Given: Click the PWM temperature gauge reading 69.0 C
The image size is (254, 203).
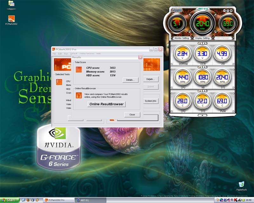Looking at the screenshot, I should tap(222, 101).
